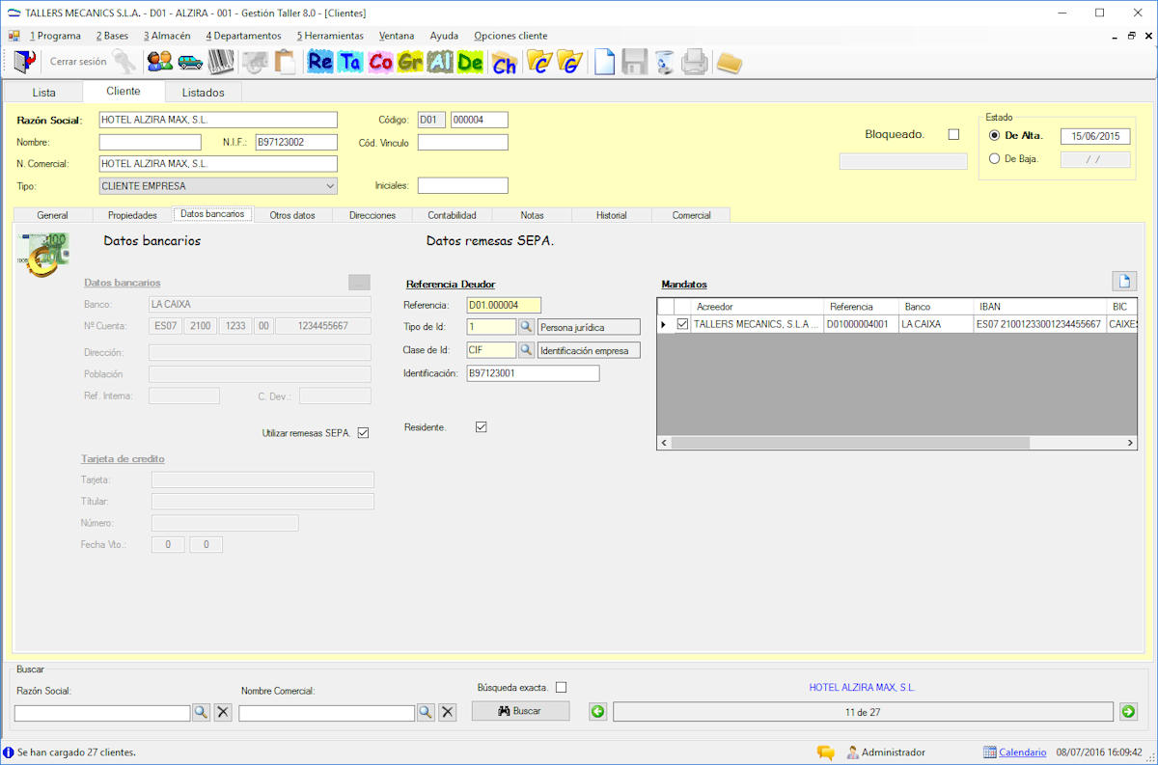
Task: Click the Calendario link in status bar
Action: pos(1022,752)
